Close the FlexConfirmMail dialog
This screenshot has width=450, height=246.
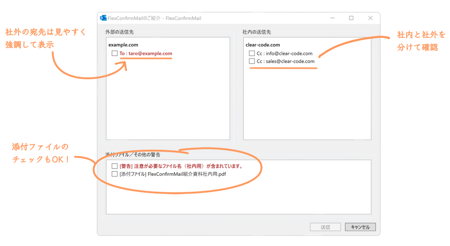(370, 18)
